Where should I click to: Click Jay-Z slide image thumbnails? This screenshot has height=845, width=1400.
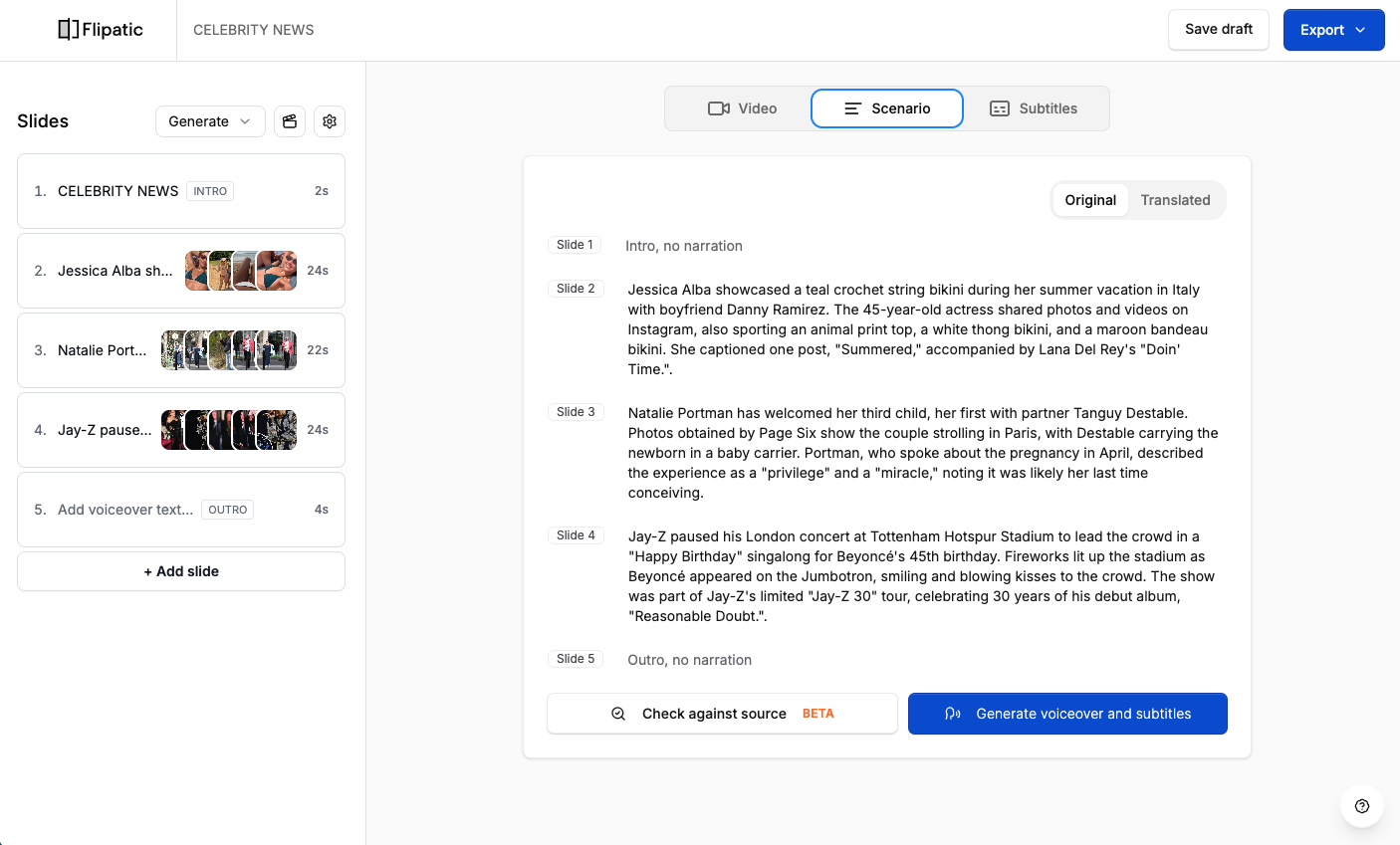229,430
